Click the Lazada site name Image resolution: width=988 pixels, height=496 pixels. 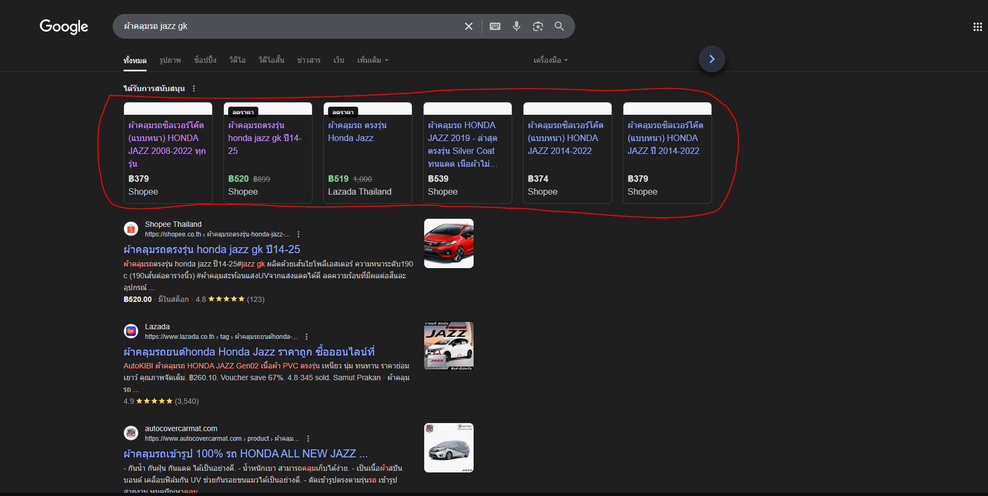pos(157,327)
